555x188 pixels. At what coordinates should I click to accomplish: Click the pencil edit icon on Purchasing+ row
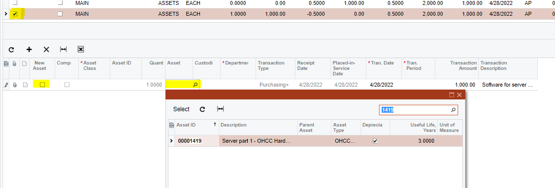pyautogui.click(x=6, y=85)
